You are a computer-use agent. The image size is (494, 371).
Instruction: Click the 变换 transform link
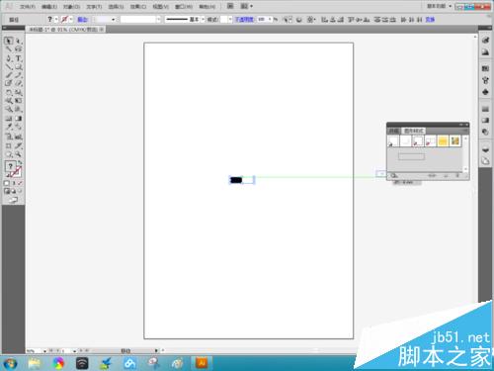coord(430,20)
